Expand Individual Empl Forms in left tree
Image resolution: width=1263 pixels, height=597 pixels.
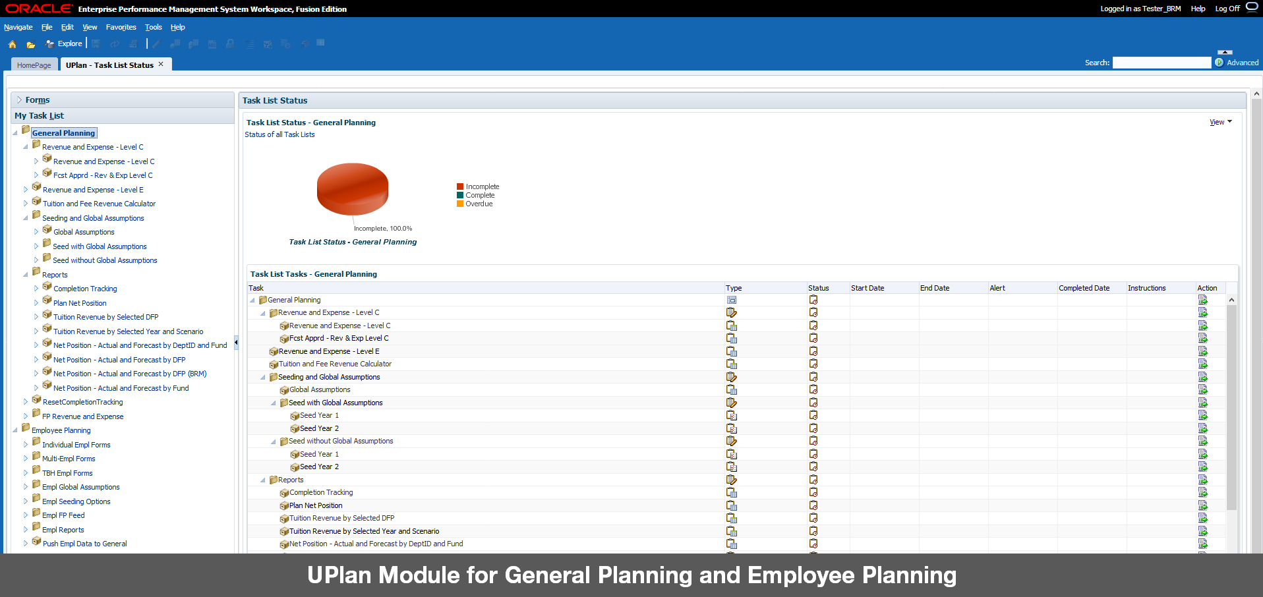click(x=26, y=445)
